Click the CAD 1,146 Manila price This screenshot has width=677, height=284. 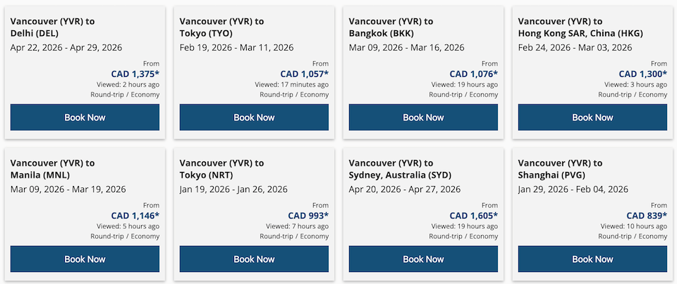pos(135,216)
